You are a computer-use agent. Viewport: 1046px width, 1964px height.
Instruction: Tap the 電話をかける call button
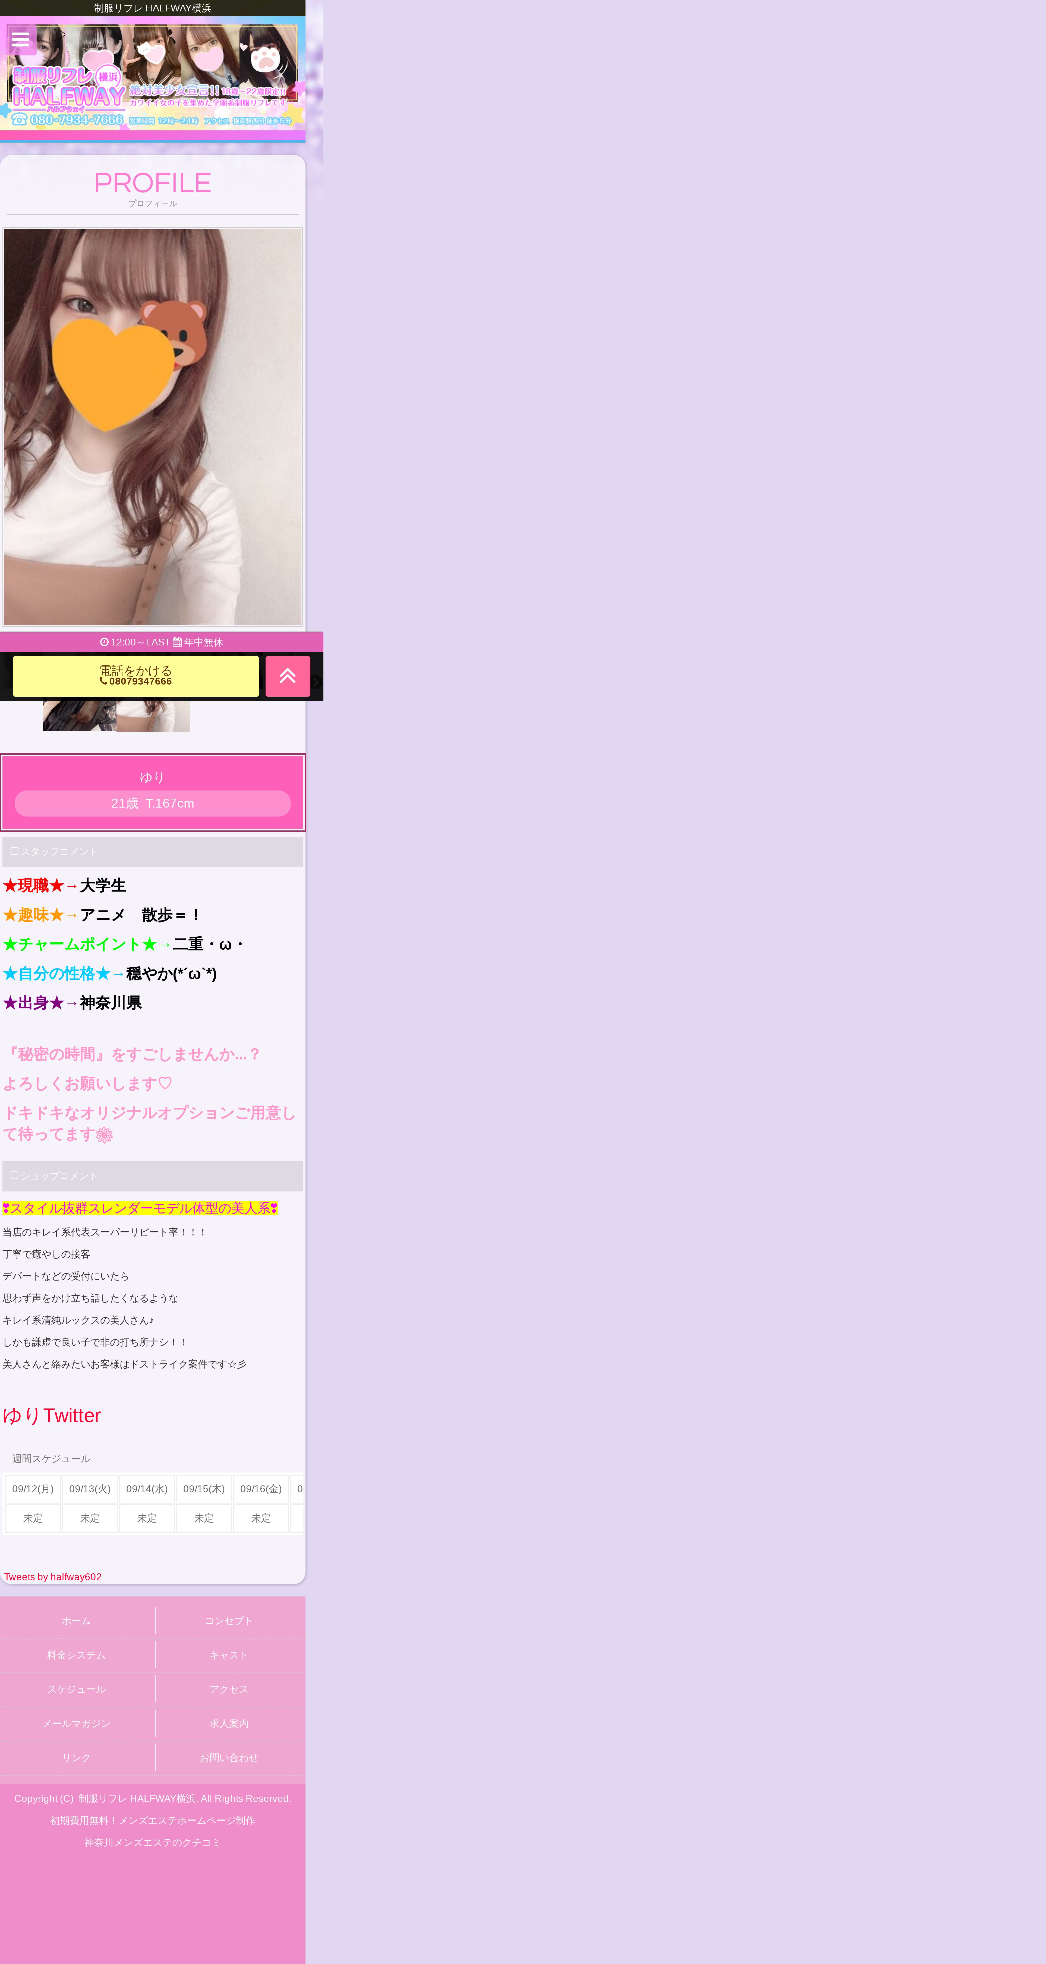136,676
